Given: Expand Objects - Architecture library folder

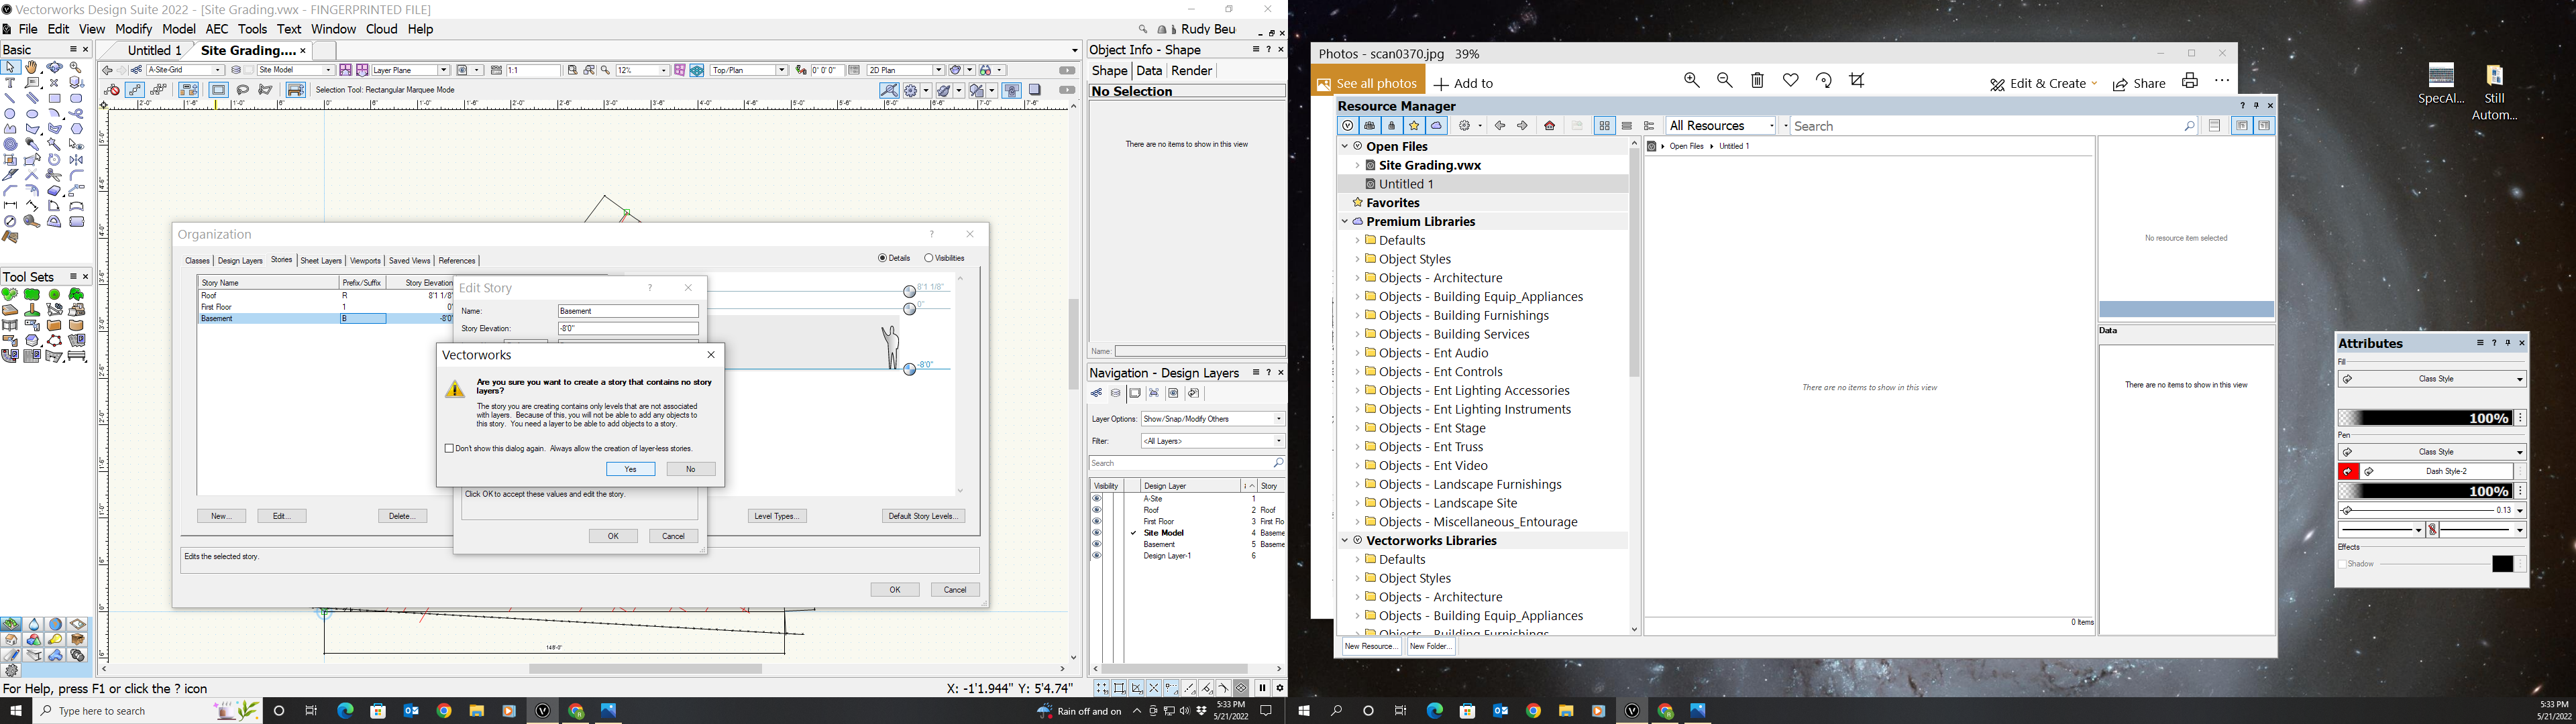Looking at the screenshot, I should tap(1358, 278).
